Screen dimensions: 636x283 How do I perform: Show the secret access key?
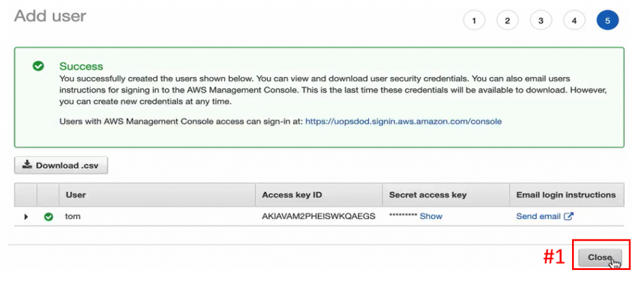[431, 217]
